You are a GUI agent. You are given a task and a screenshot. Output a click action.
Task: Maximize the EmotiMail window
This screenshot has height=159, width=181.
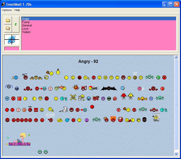[x=171, y=4]
